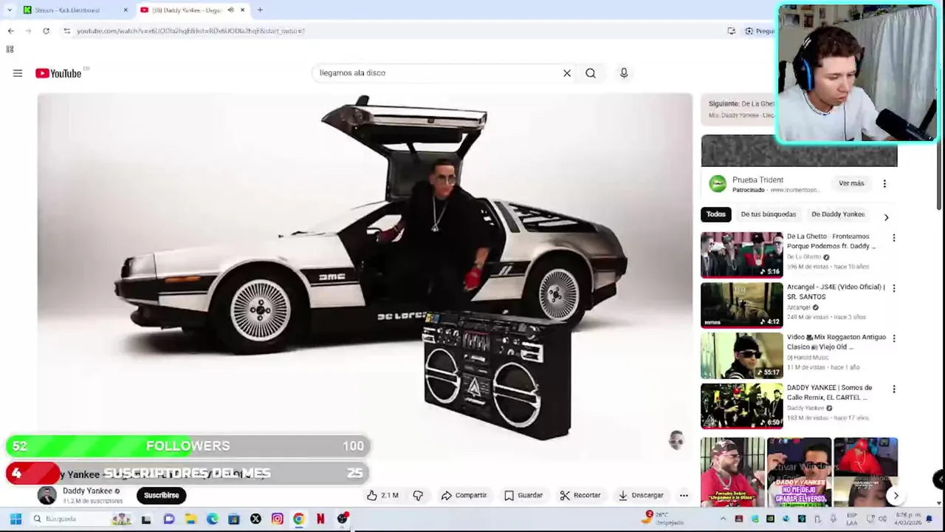Run search with magnifier button
This screenshot has height=532, width=945.
tap(591, 73)
